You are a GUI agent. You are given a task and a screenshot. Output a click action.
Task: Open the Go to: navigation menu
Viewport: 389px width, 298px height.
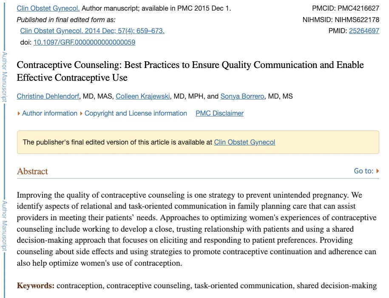364,171
